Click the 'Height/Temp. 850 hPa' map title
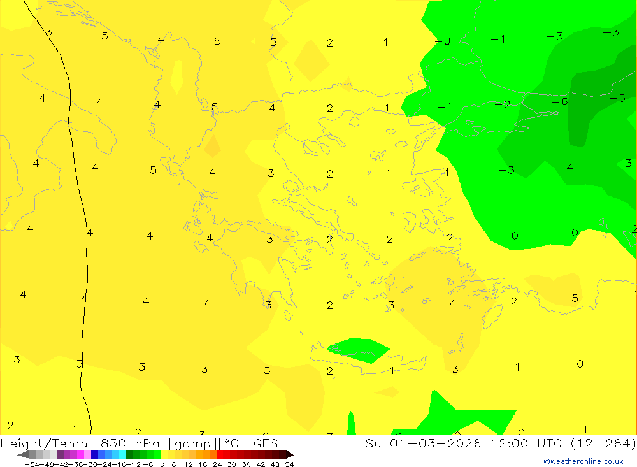Viewport: 637px width, 467px height. point(82,443)
